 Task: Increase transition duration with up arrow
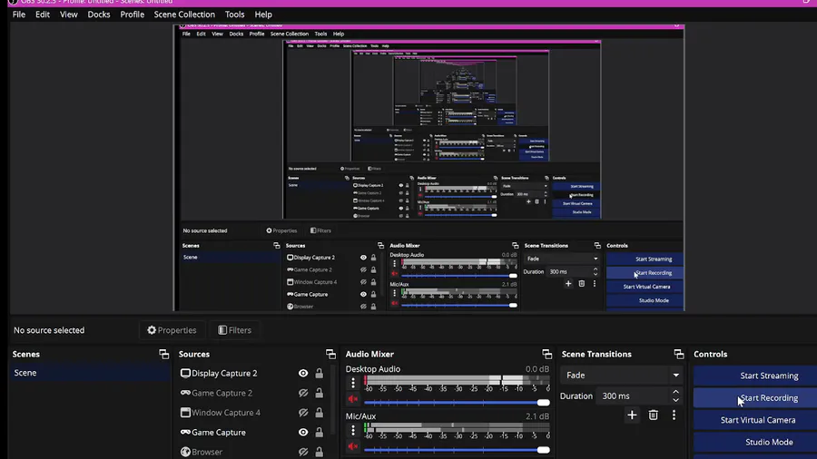(675, 392)
